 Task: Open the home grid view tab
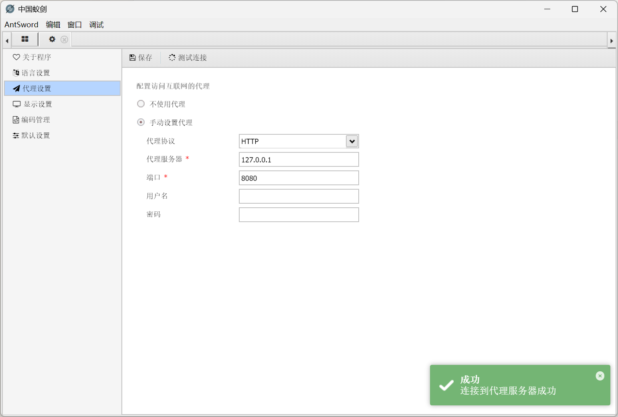click(x=25, y=39)
